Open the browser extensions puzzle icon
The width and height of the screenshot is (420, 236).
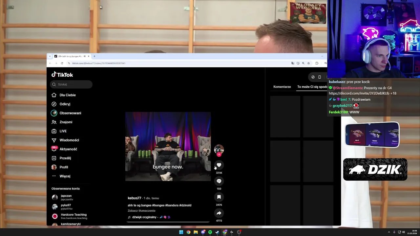(x=317, y=63)
